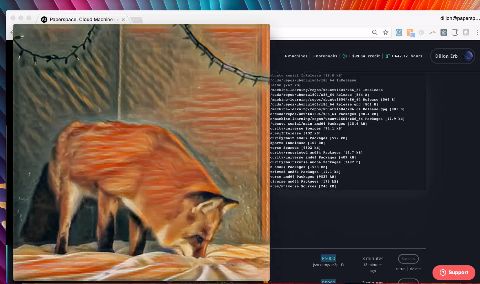Open the Support chat button
Viewport: 480px width, 284px height.
coord(454,272)
